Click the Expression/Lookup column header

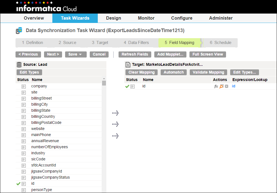250,80
